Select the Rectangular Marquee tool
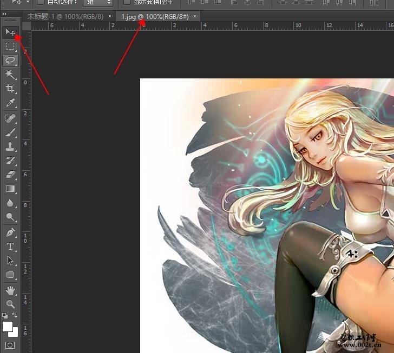Viewport: 394px width, 353px height. [x=10, y=46]
